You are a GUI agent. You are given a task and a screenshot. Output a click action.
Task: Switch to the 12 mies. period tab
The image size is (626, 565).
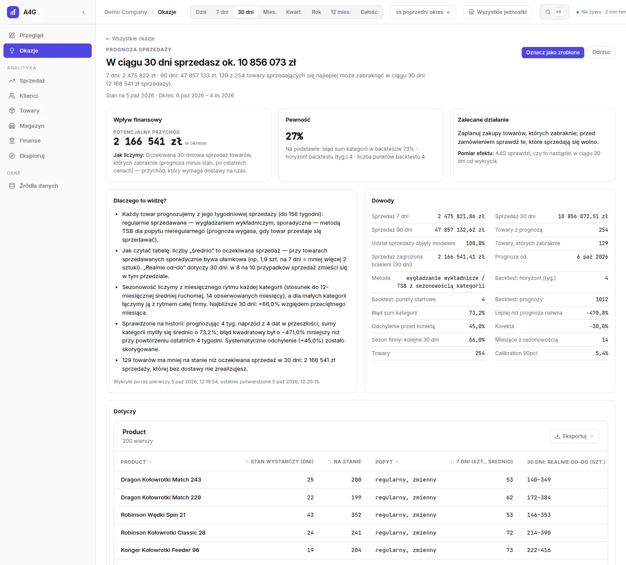tap(341, 12)
